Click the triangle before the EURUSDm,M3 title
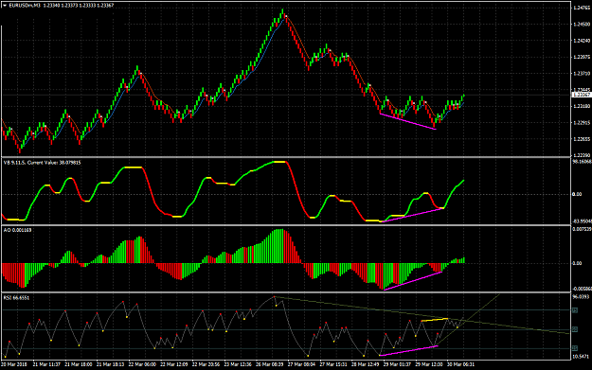The image size is (592, 370). pos(5,6)
